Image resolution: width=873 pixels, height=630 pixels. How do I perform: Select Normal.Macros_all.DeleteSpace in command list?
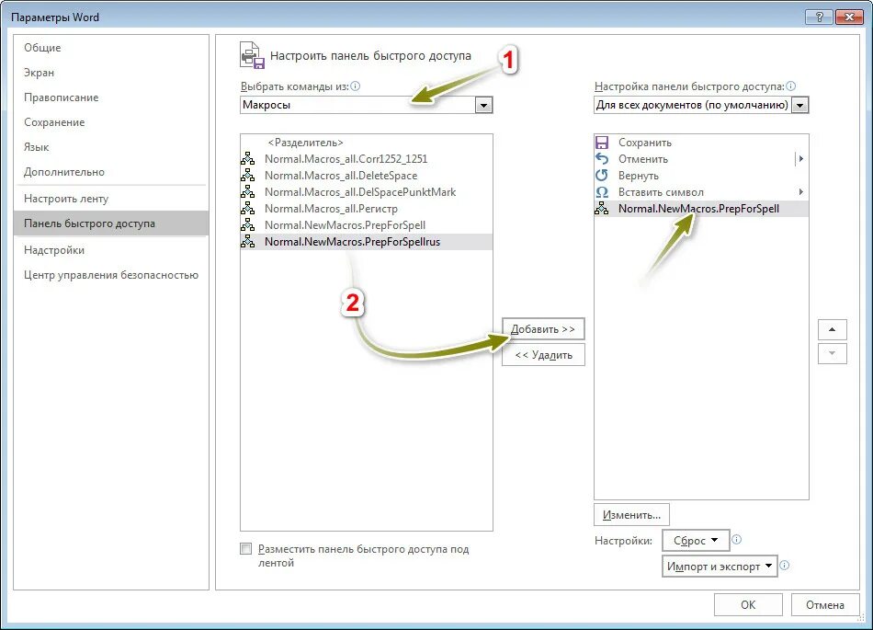click(367, 176)
